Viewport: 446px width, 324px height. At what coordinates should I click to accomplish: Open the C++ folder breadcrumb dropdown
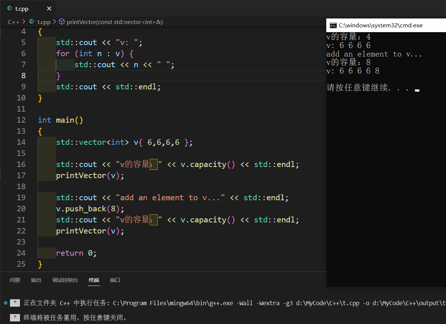click(x=14, y=22)
